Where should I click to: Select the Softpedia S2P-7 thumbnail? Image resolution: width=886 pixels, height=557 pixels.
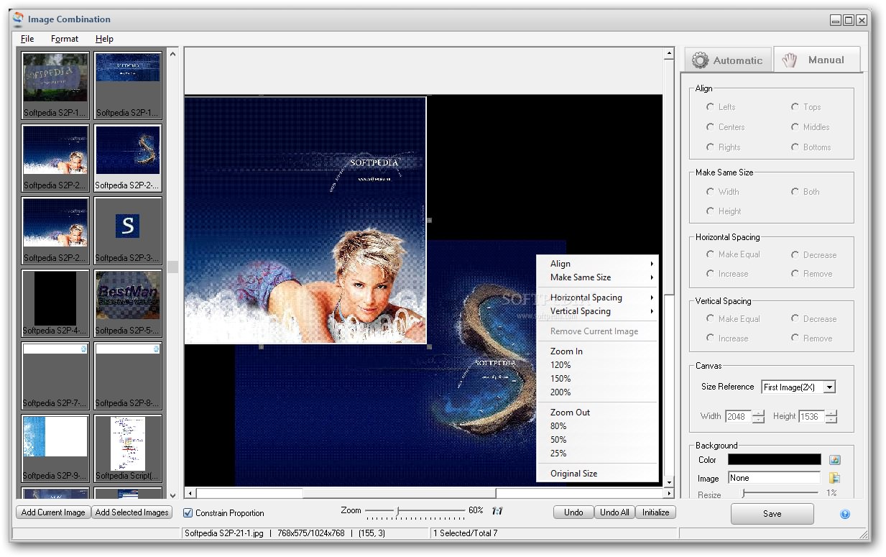[x=55, y=375]
